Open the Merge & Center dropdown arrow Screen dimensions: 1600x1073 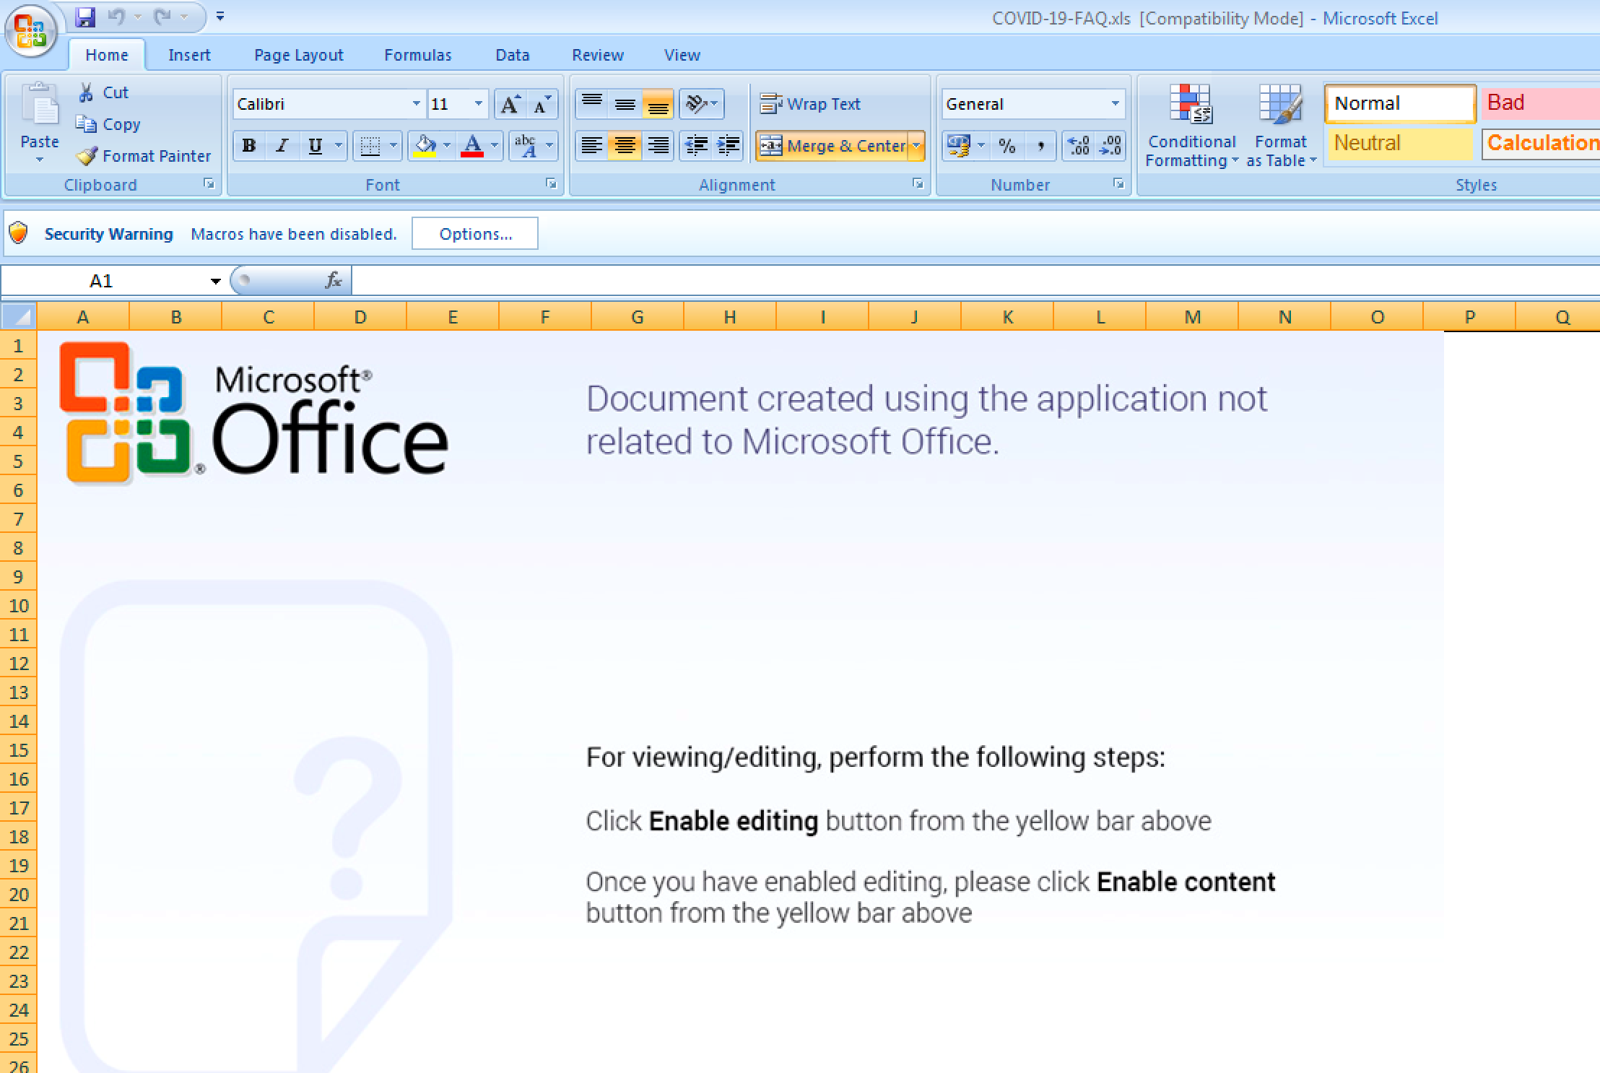(916, 146)
